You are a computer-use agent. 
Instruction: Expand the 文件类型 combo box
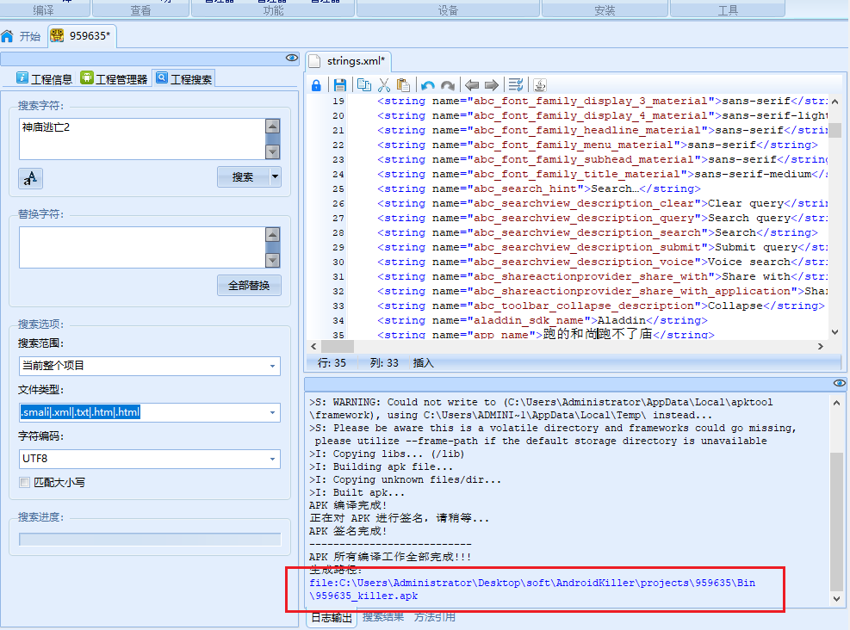(272, 413)
